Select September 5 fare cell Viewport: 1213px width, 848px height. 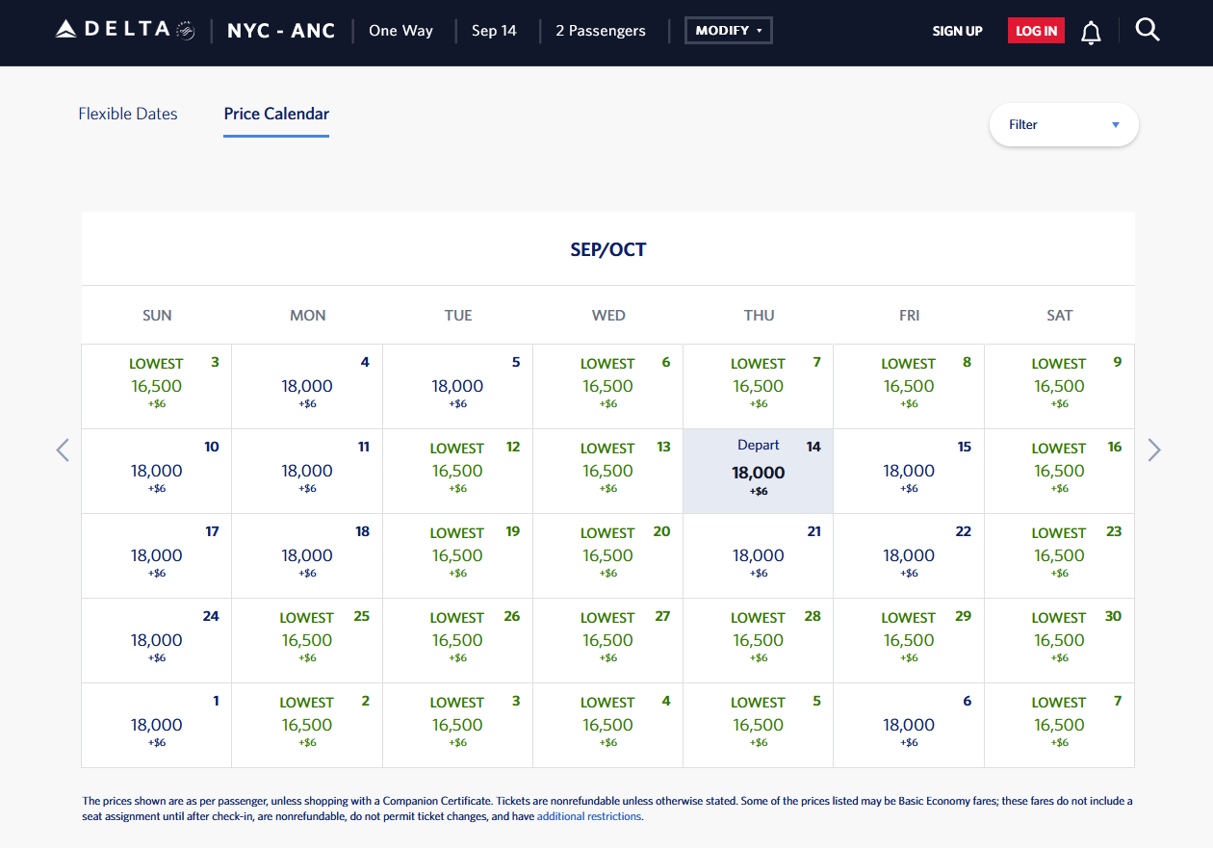[x=458, y=387]
